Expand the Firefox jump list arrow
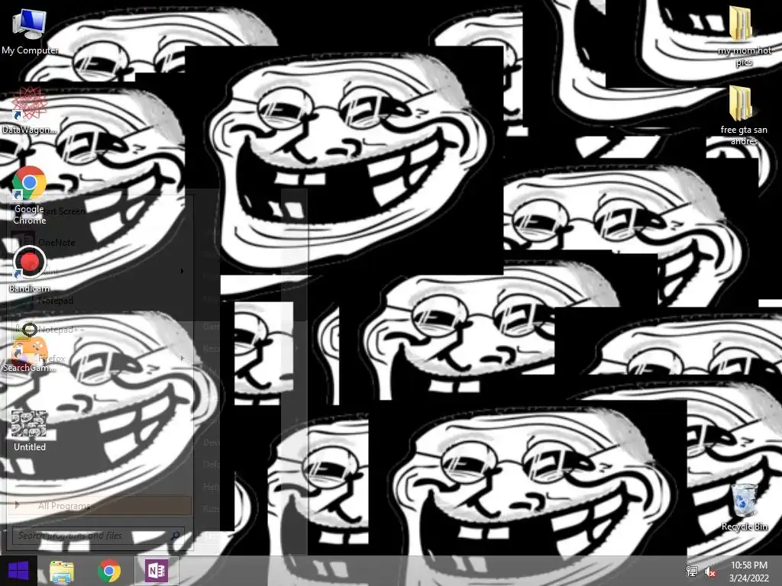The height and width of the screenshot is (586, 782). 182,358
